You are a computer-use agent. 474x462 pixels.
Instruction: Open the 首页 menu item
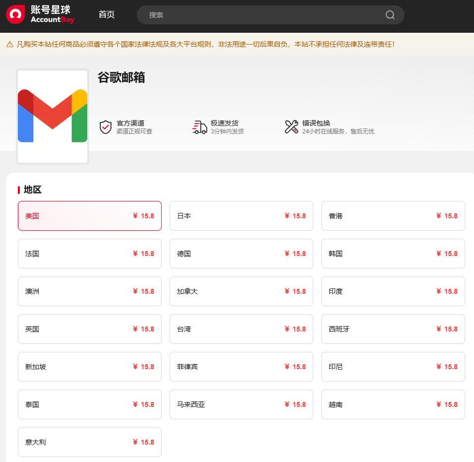pos(107,14)
